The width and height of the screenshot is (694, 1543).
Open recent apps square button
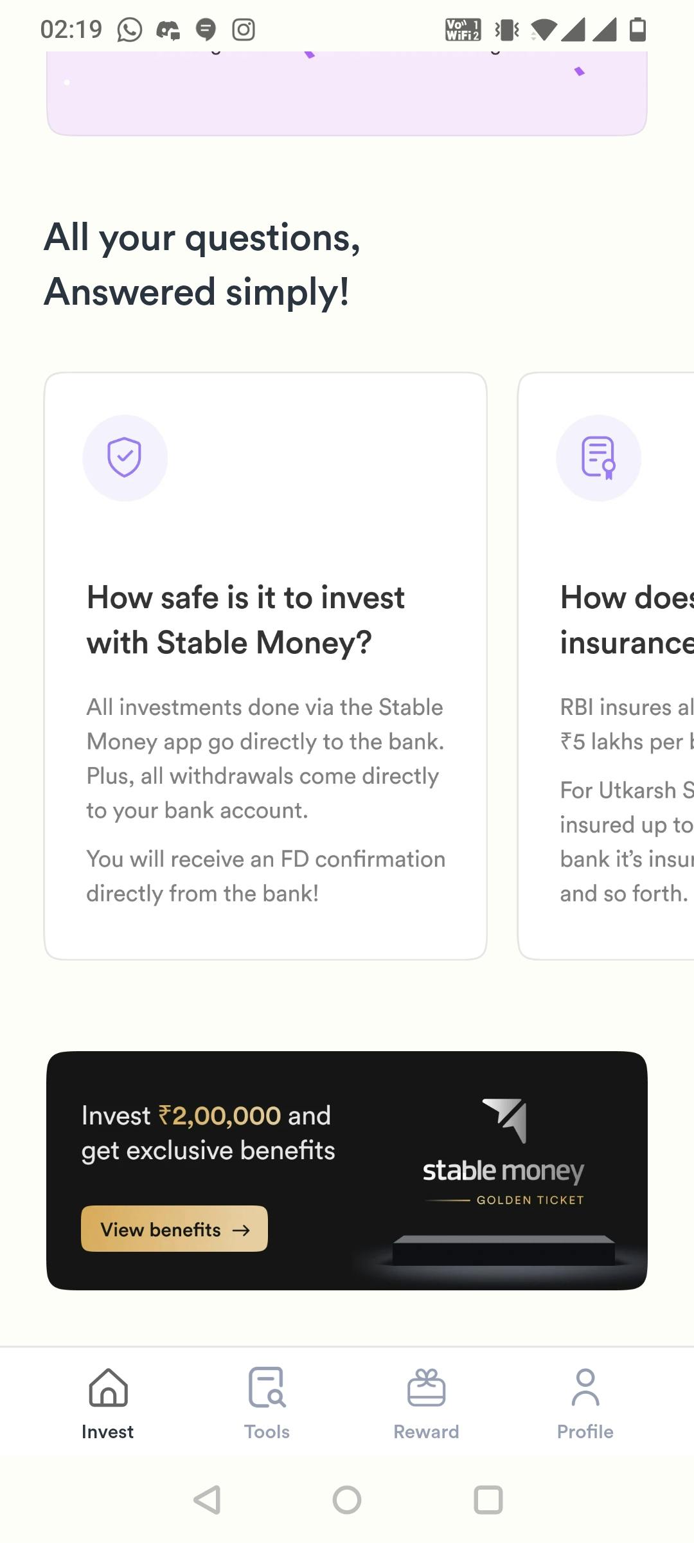coord(488,1500)
